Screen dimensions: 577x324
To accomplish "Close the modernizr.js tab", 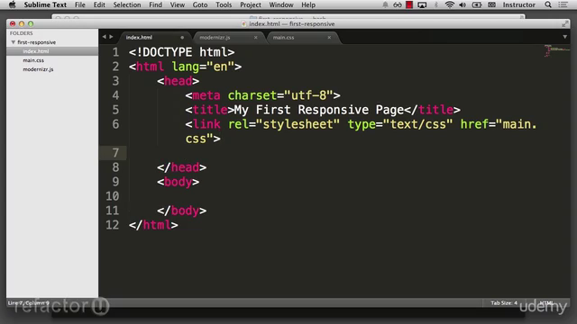I will [256, 38].
